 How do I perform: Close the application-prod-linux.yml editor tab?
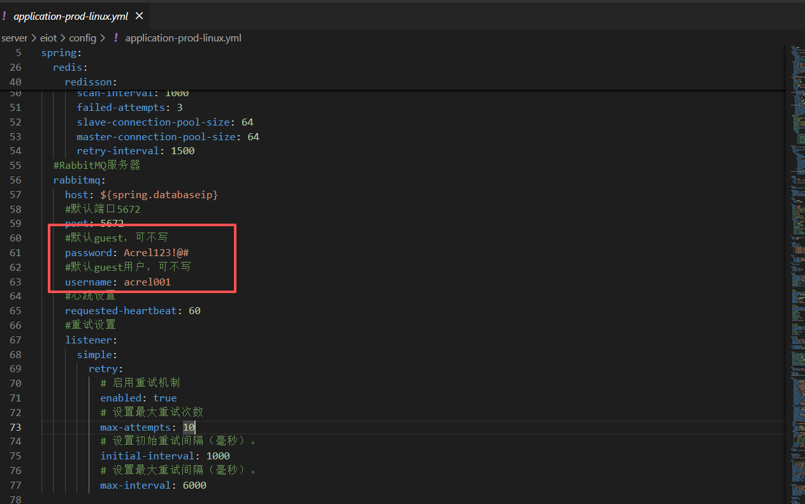(139, 16)
